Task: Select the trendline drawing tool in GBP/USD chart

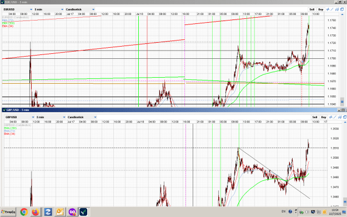Action: 335,117
